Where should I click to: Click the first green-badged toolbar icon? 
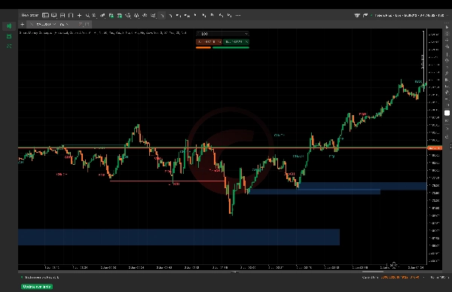(111, 15)
